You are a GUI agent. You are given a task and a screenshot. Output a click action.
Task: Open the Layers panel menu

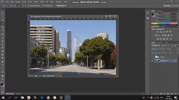point(178,42)
